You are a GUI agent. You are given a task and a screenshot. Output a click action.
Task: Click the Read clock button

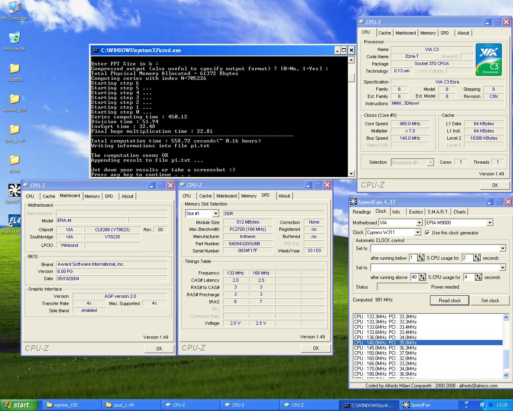[450, 300]
